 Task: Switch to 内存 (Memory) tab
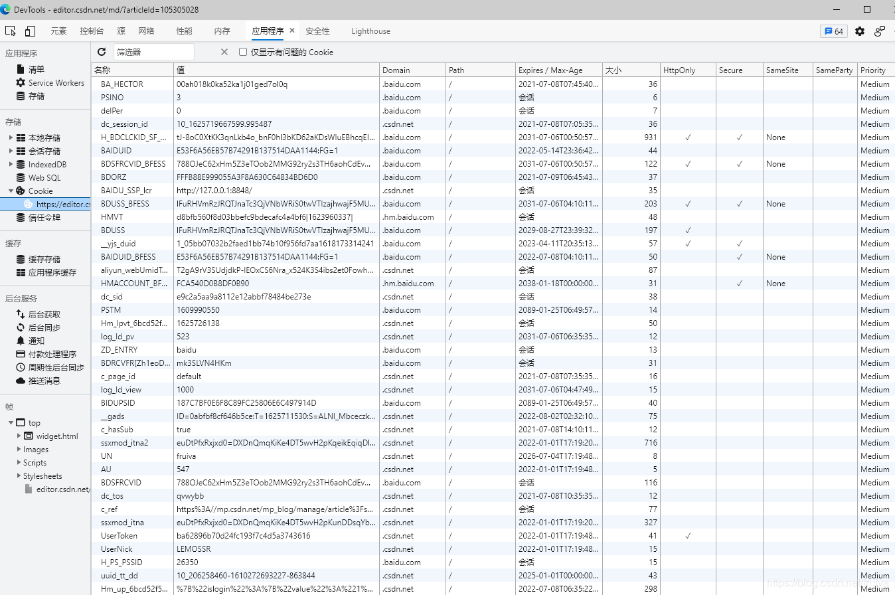pyautogui.click(x=222, y=31)
